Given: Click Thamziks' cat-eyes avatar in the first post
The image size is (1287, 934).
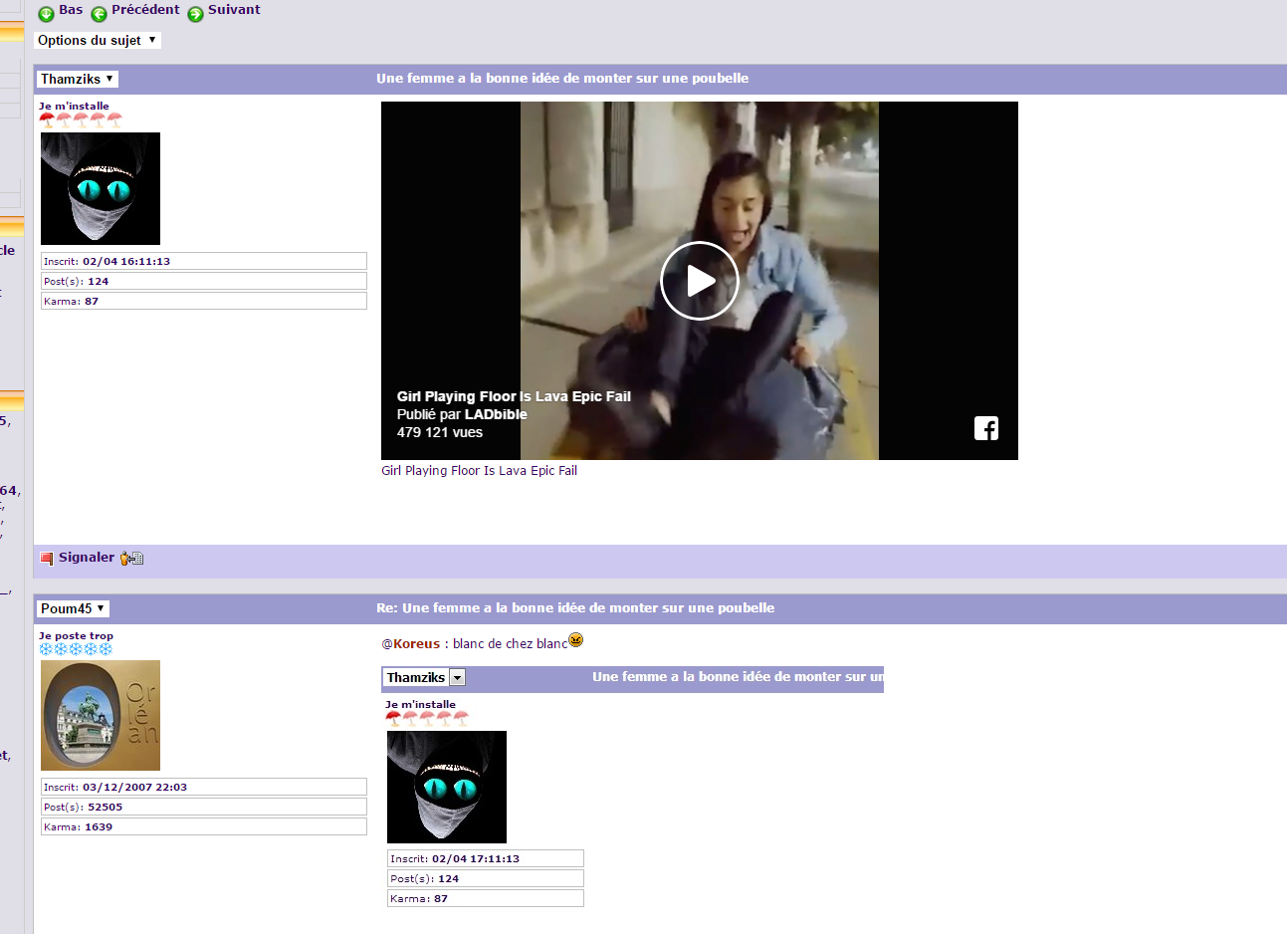Looking at the screenshot, I should pos(101,188).
